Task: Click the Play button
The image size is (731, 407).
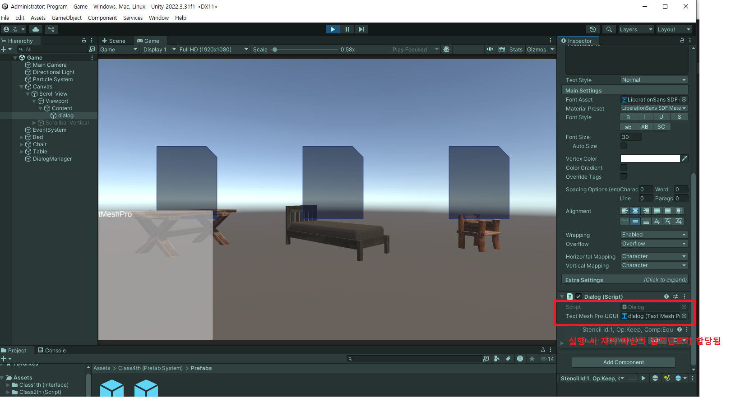Action: pyautogui.click(x=333, y=29)
